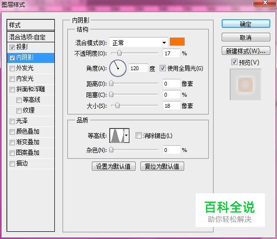Open the 混合模式 dropdown showing 正常

pos(138,43)
